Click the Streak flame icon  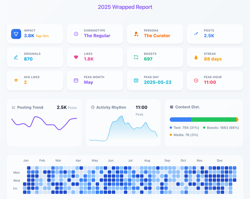tap(196, 57)
